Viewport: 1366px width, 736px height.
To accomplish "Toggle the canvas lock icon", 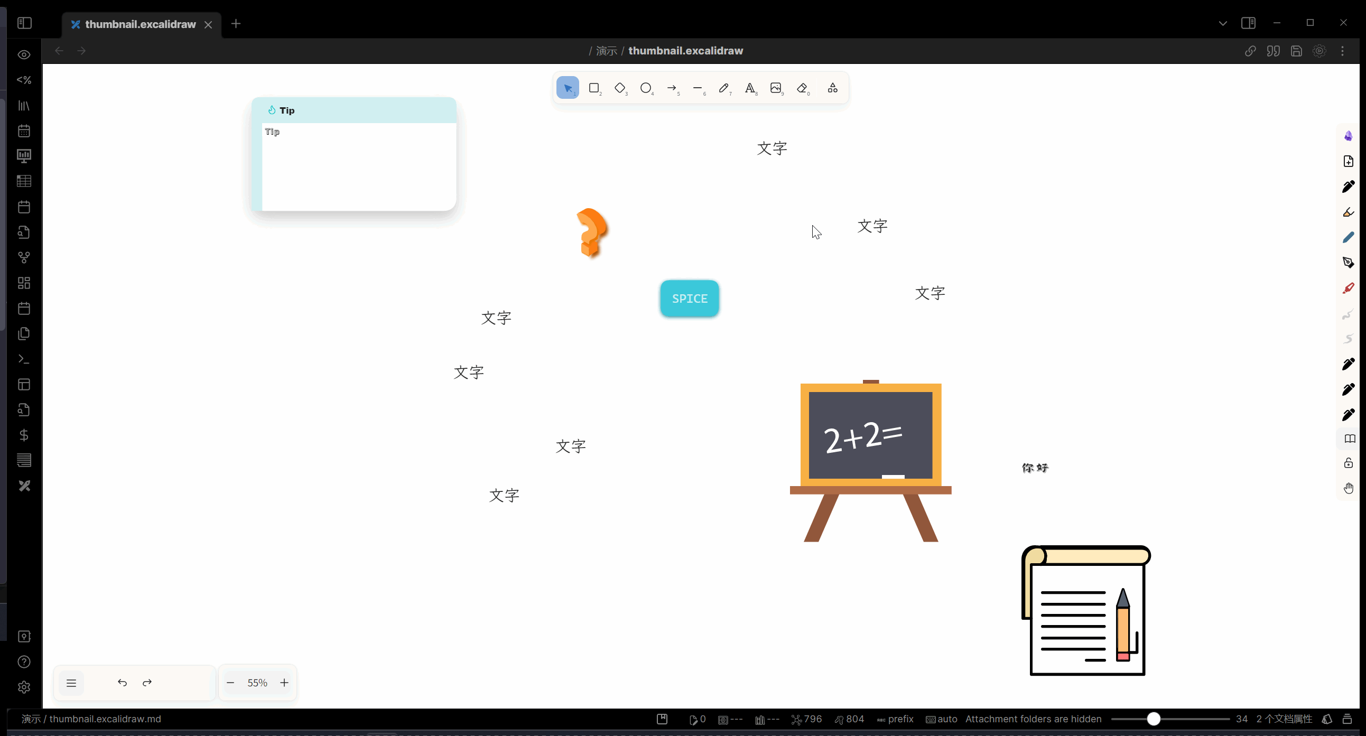I will pos(1349,463).
